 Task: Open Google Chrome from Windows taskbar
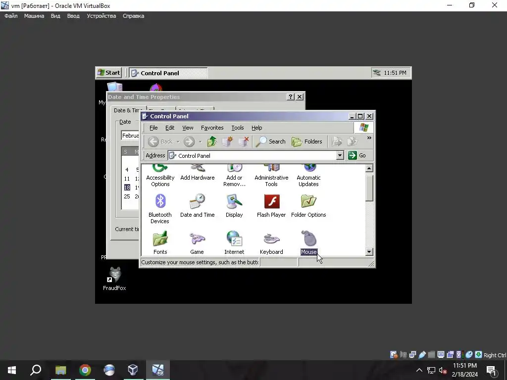click(85, 370)
